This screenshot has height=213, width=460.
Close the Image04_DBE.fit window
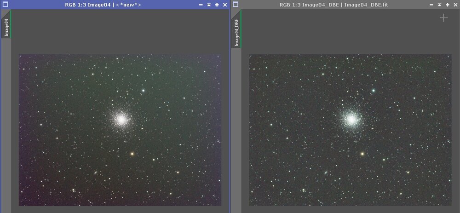454,5
